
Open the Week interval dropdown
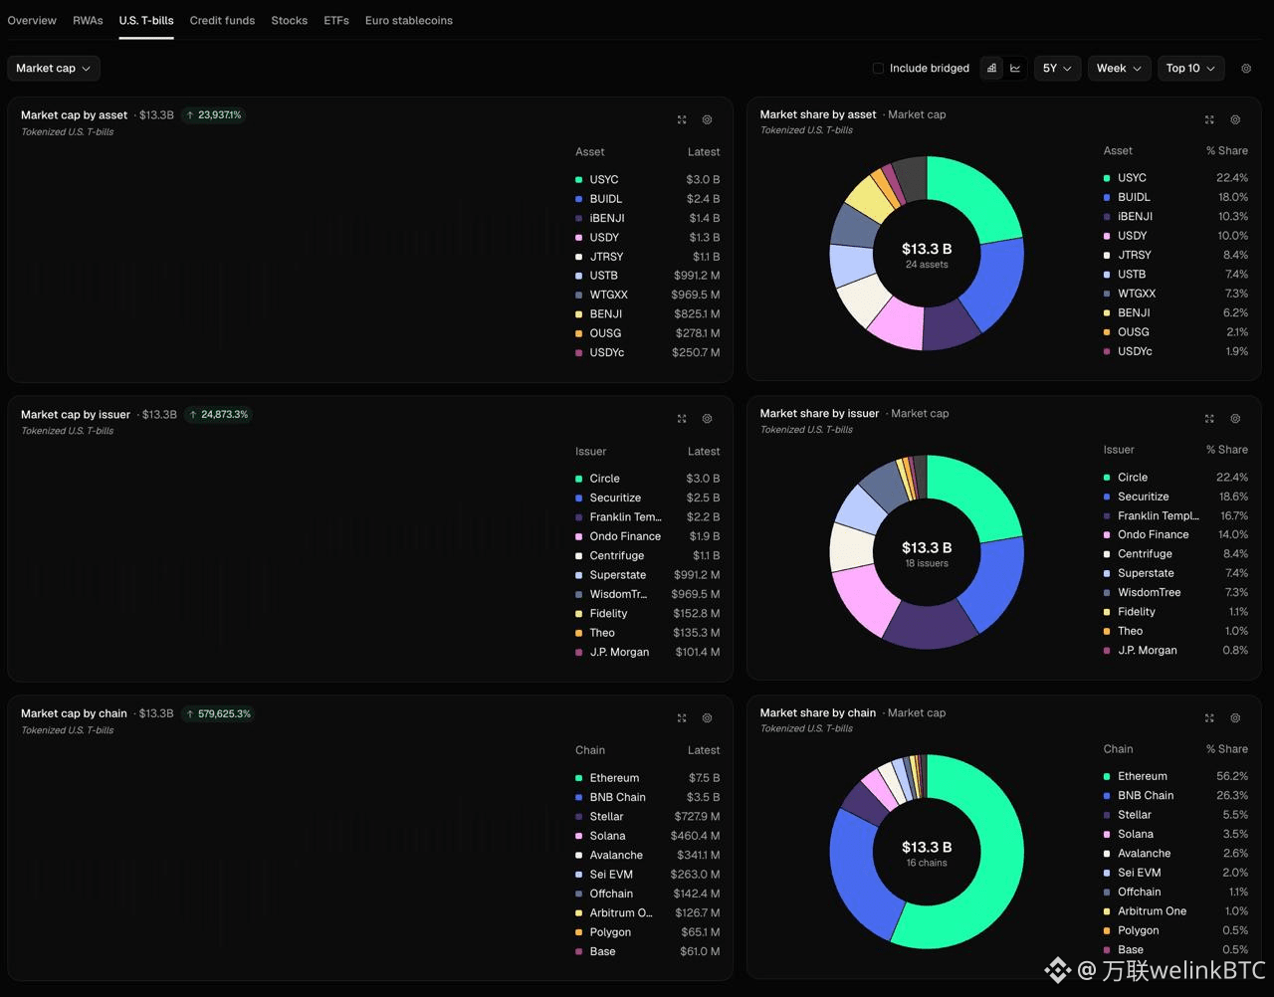tap(1119, 69)
